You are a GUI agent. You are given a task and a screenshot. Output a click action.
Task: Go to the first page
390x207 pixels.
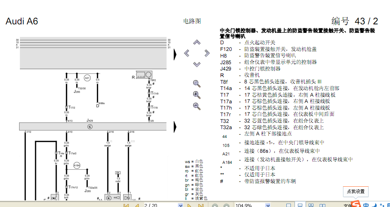126,206
